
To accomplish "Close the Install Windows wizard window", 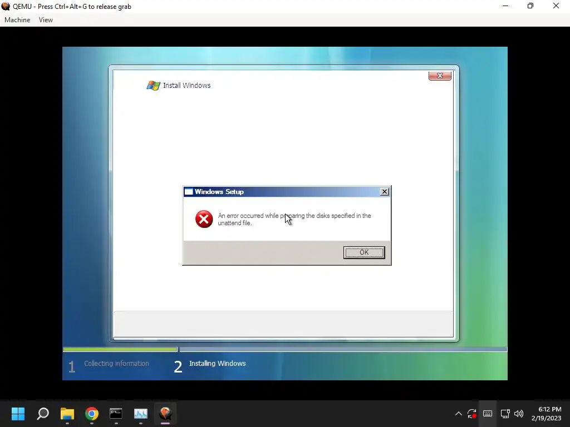I will (440, 76).
